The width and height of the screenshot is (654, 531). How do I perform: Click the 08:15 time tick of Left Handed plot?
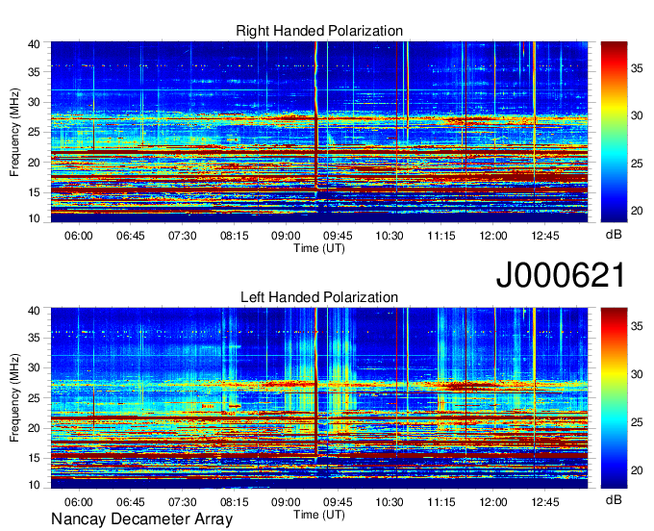tap(235, 502)
